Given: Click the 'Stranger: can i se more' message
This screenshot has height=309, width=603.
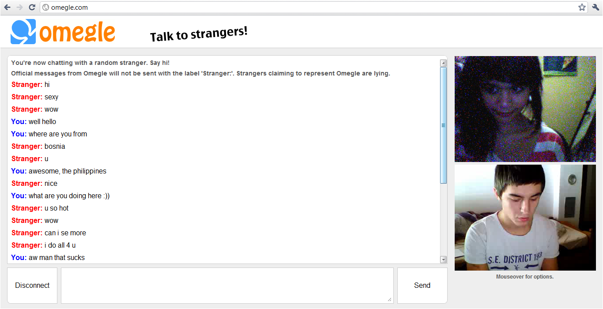Looking at the screenshot, I should pyautogui.click(x=49, y=233).
